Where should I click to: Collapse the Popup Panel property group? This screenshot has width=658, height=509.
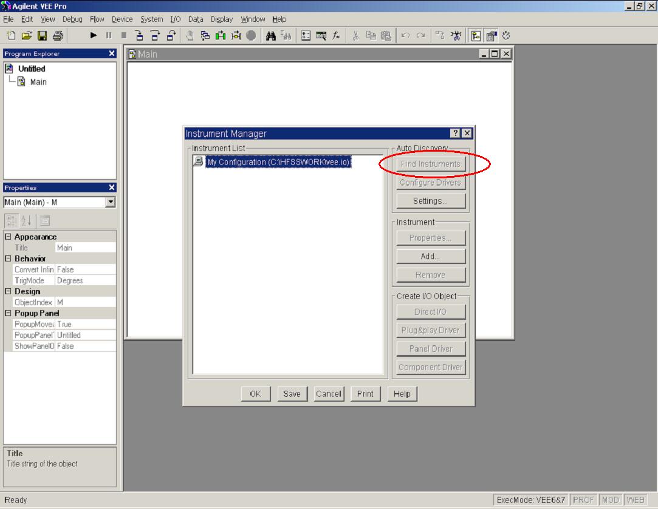9,314
